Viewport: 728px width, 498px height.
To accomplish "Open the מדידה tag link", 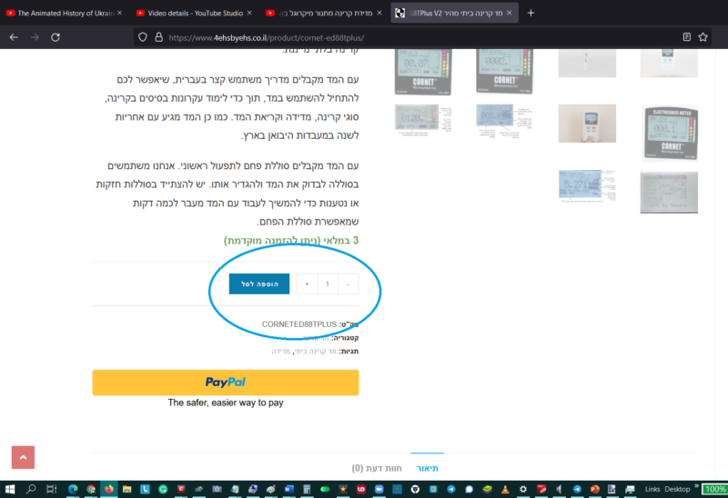I will 280,351.
